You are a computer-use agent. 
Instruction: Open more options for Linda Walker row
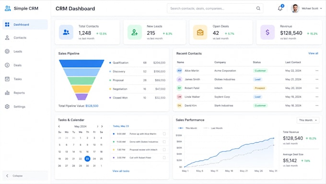(317, 97)
